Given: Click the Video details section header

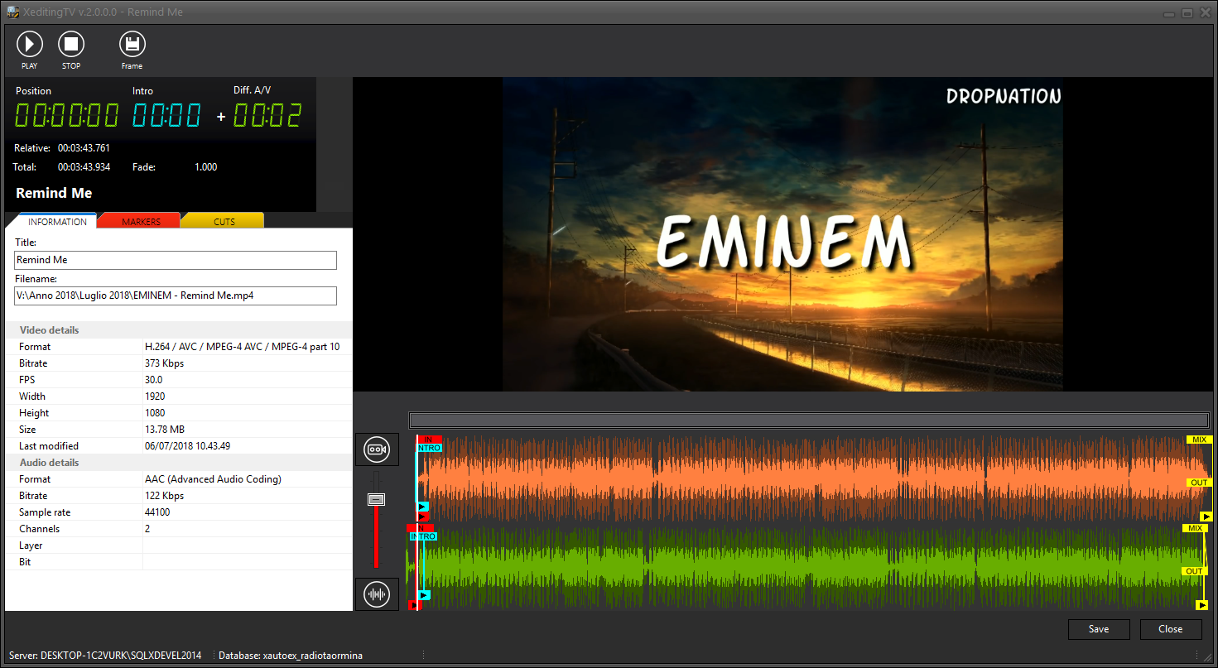Looking at the screenshot, I should [x=179, y=329].
